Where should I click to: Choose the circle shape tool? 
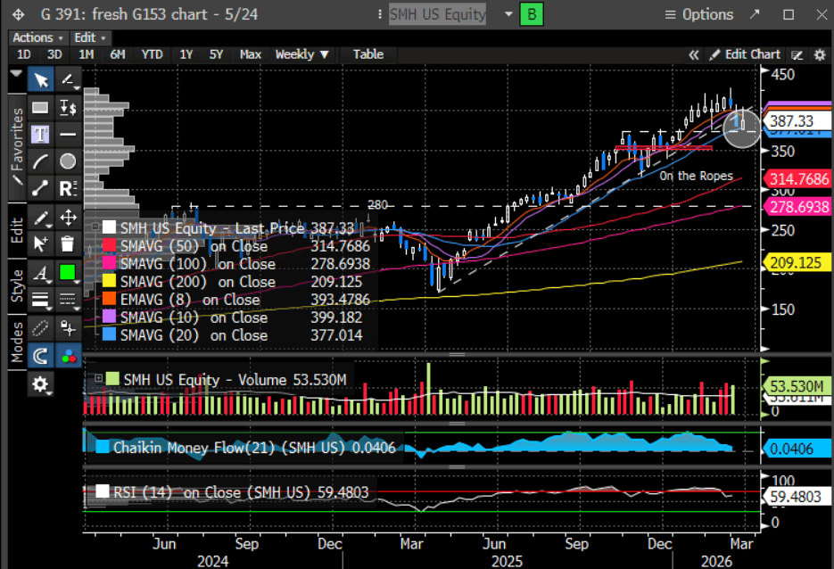click(68, 161)
